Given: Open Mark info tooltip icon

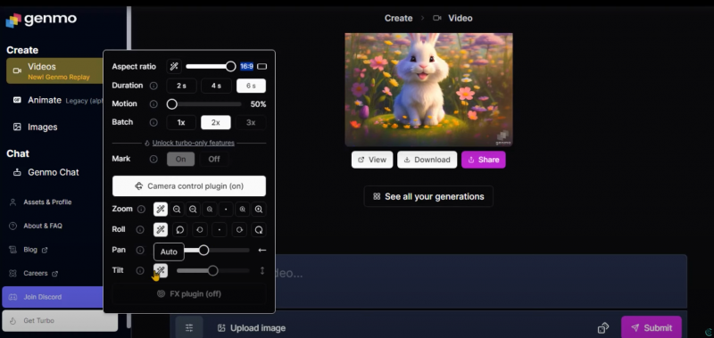Looking at the screenshot, I should coord(154,160).
